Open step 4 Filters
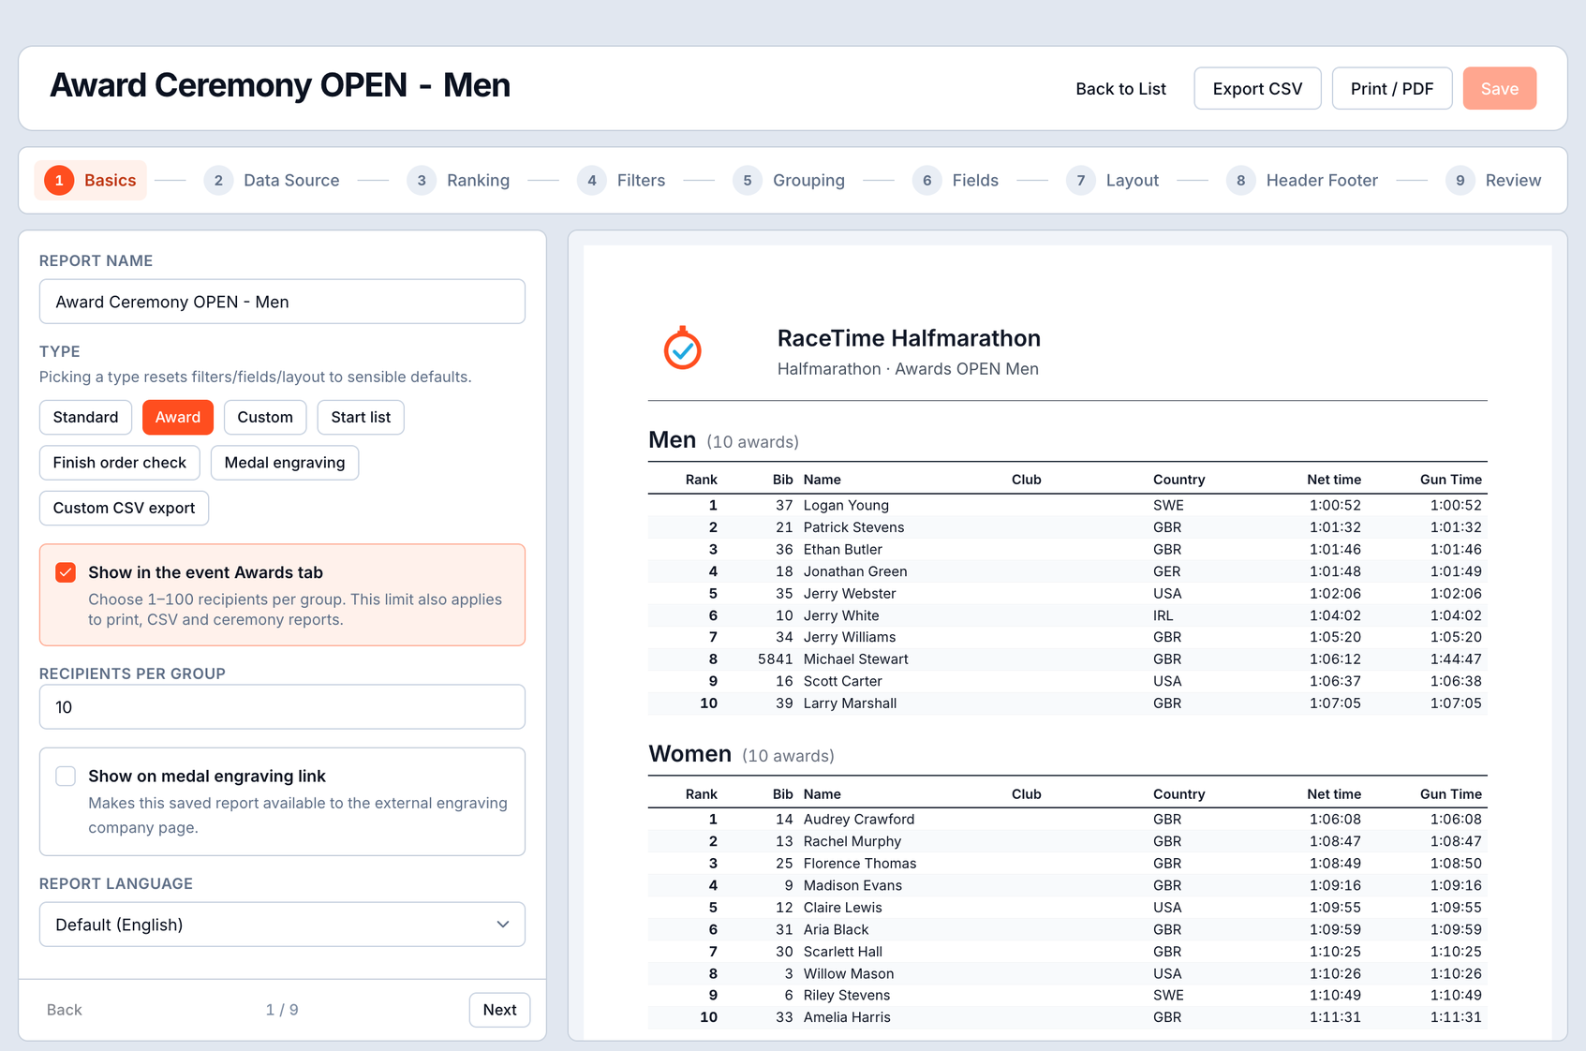Screen dimensions: 1586x1051 [622, 180]
